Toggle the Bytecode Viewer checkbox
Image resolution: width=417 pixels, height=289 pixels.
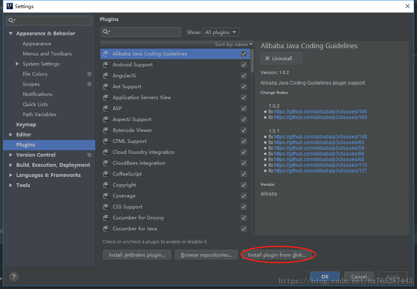(244, 130)
